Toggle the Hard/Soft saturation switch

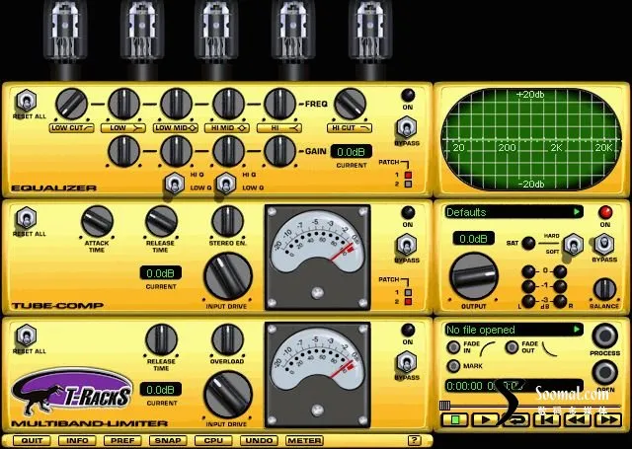click(x=573, y=244)
